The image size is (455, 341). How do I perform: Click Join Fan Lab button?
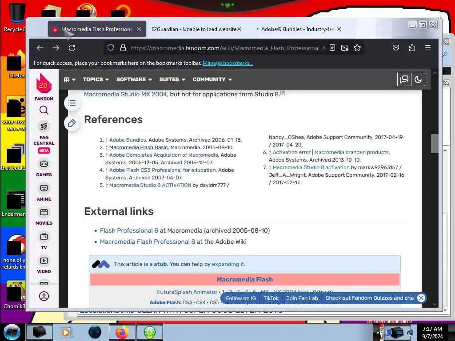(x=302, y=298)
